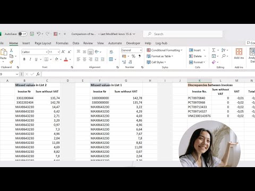255x191 pixels.
Task: Click Decrease Font Size icon
Action: point(70,52)
